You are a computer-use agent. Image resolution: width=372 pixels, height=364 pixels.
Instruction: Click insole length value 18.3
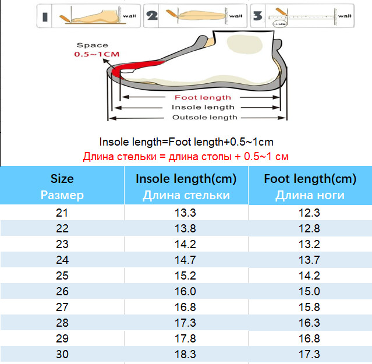click(x=186, y=354)
